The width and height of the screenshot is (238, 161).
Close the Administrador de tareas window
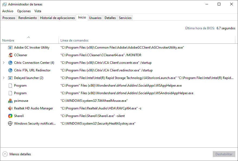point(231,4)
